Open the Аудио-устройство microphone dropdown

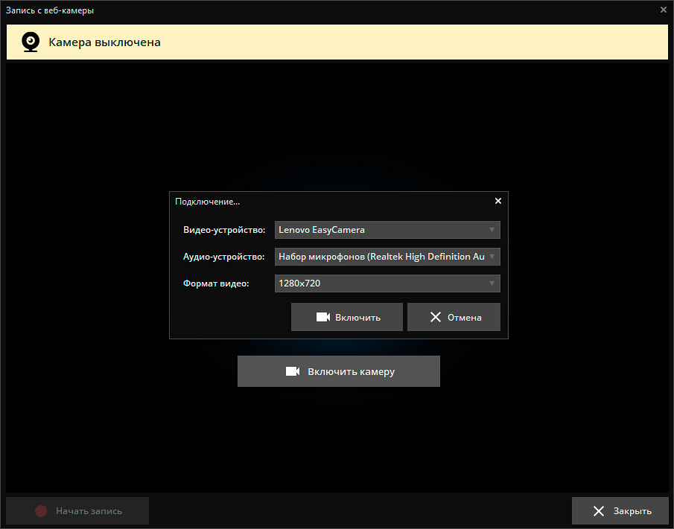click(x=387, y=257)
